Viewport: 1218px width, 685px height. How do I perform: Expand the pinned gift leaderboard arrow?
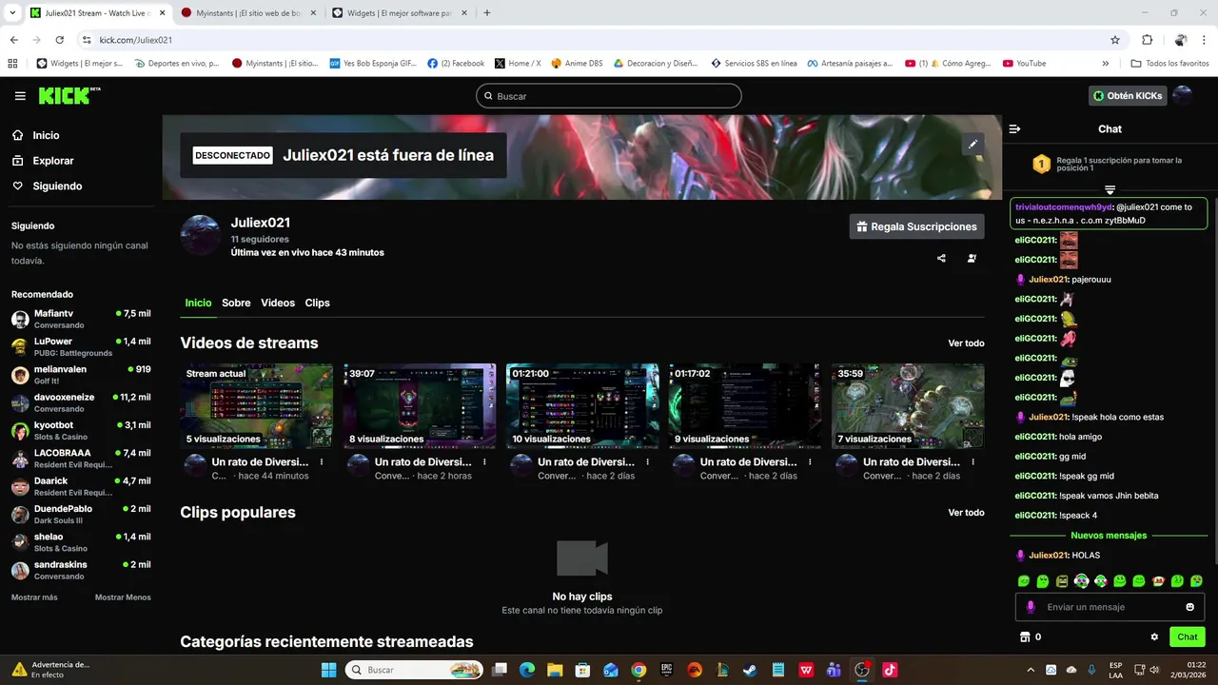pos(1110,190)
